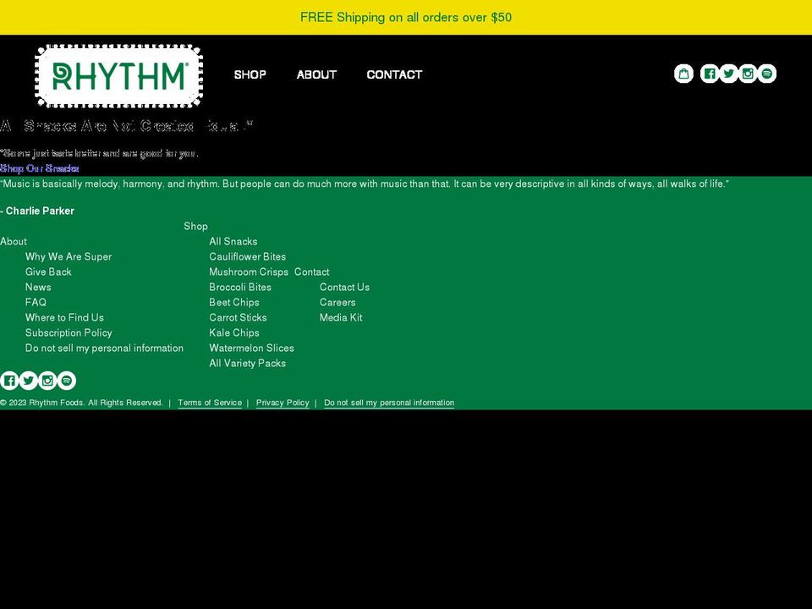Read the Privacy Policy

coord(283,403)
